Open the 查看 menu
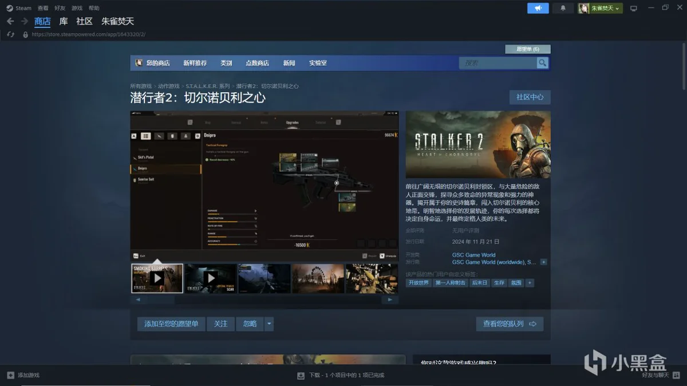 tap(43, 8)
